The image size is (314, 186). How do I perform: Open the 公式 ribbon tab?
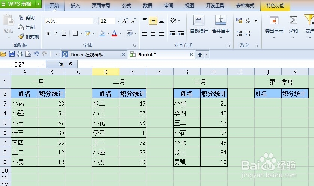(127, 6)
